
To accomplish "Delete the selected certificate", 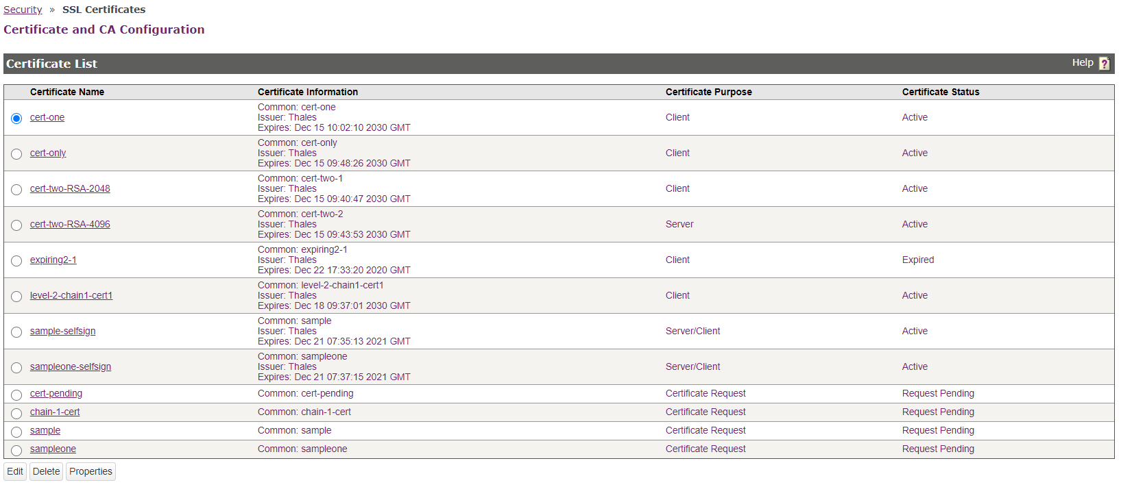I will click(x=45, y=471).
